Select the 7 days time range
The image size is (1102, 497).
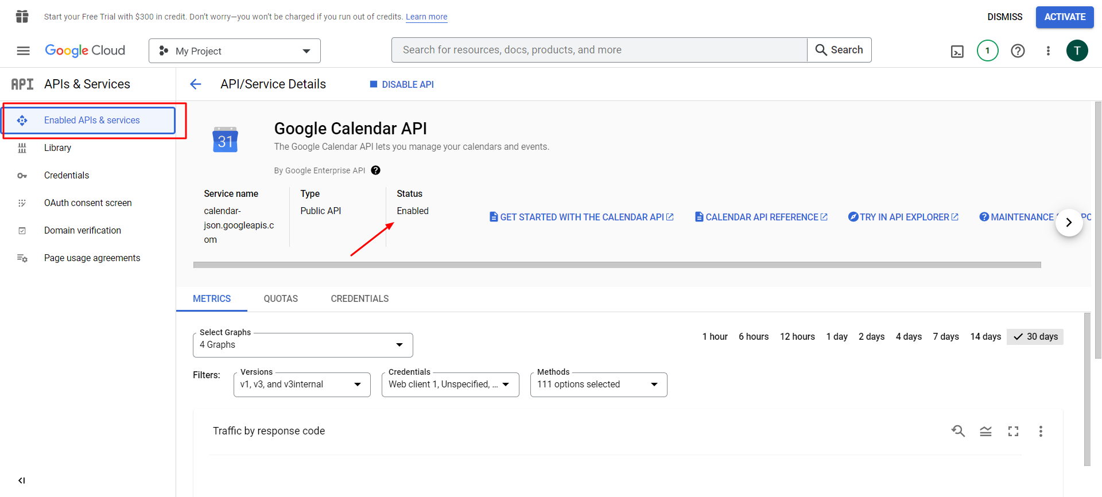pyautogui.click(x=945, y=337)
